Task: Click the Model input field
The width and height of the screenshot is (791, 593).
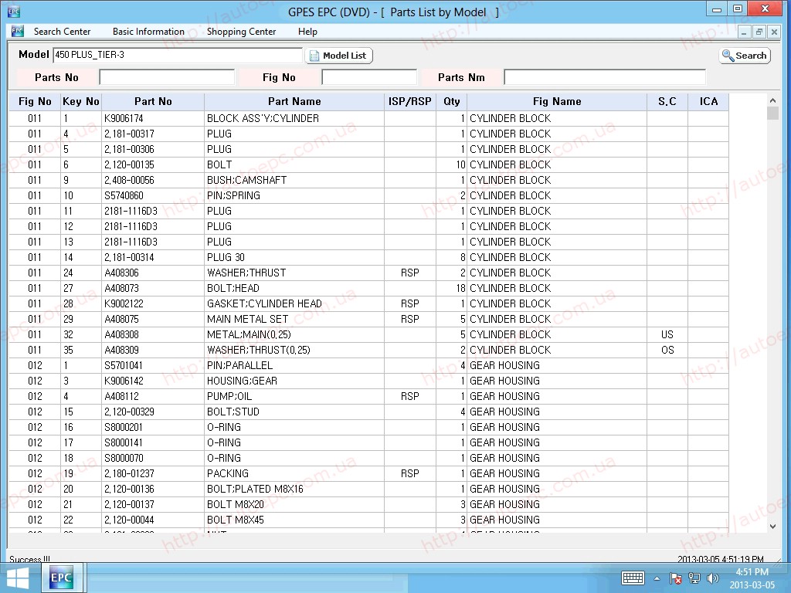Action: [178, 55]
